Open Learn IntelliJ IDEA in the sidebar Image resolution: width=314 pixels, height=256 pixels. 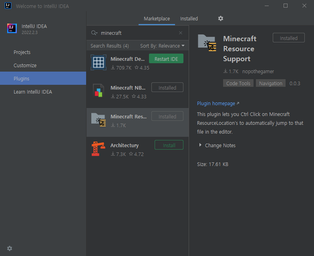pos(33,92)
